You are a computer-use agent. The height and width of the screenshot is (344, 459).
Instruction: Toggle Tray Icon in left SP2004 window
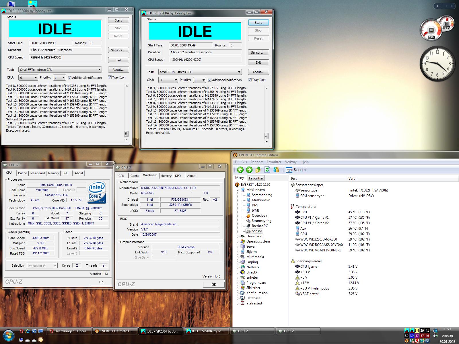click(116, 77)
